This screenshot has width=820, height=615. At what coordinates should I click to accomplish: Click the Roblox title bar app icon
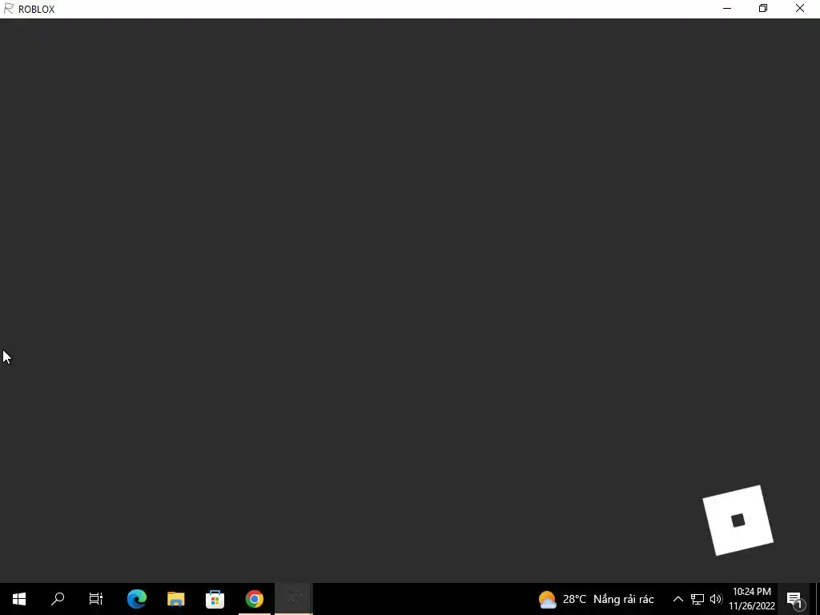(x=8, y=9)
